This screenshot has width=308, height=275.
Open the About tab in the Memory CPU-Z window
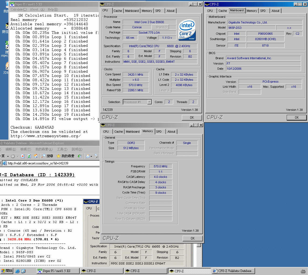coord(171,132)
